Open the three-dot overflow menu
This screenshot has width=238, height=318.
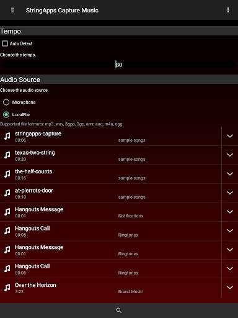228,10
